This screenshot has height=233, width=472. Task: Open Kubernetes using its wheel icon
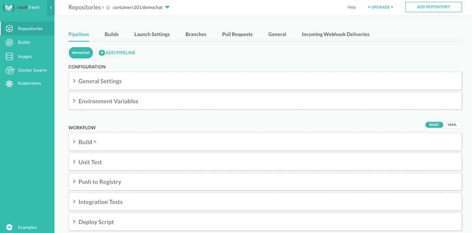(9, 83)
